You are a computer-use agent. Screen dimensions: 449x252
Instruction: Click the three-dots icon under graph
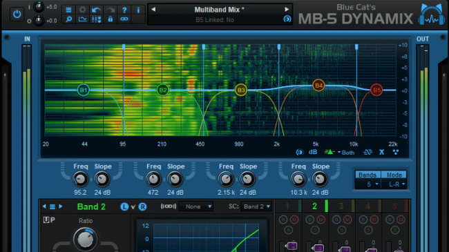(396, 152)
